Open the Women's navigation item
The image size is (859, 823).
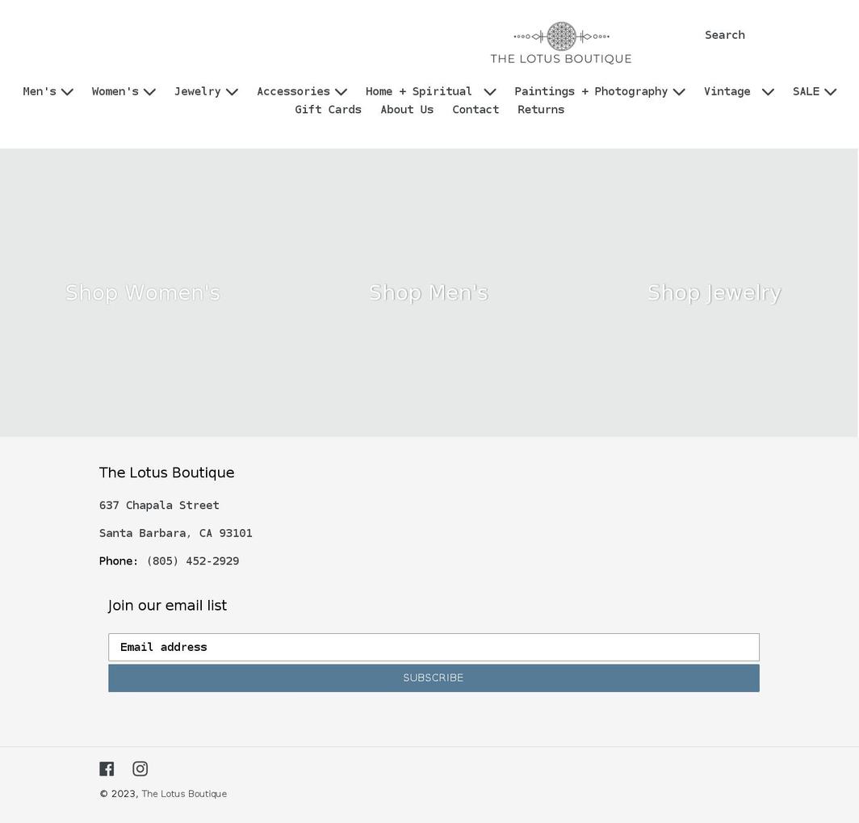115,91
